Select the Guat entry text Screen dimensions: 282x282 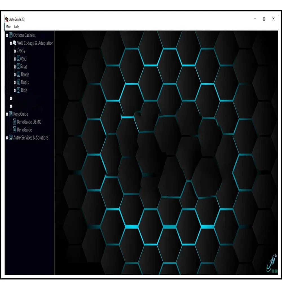point(23,67)
